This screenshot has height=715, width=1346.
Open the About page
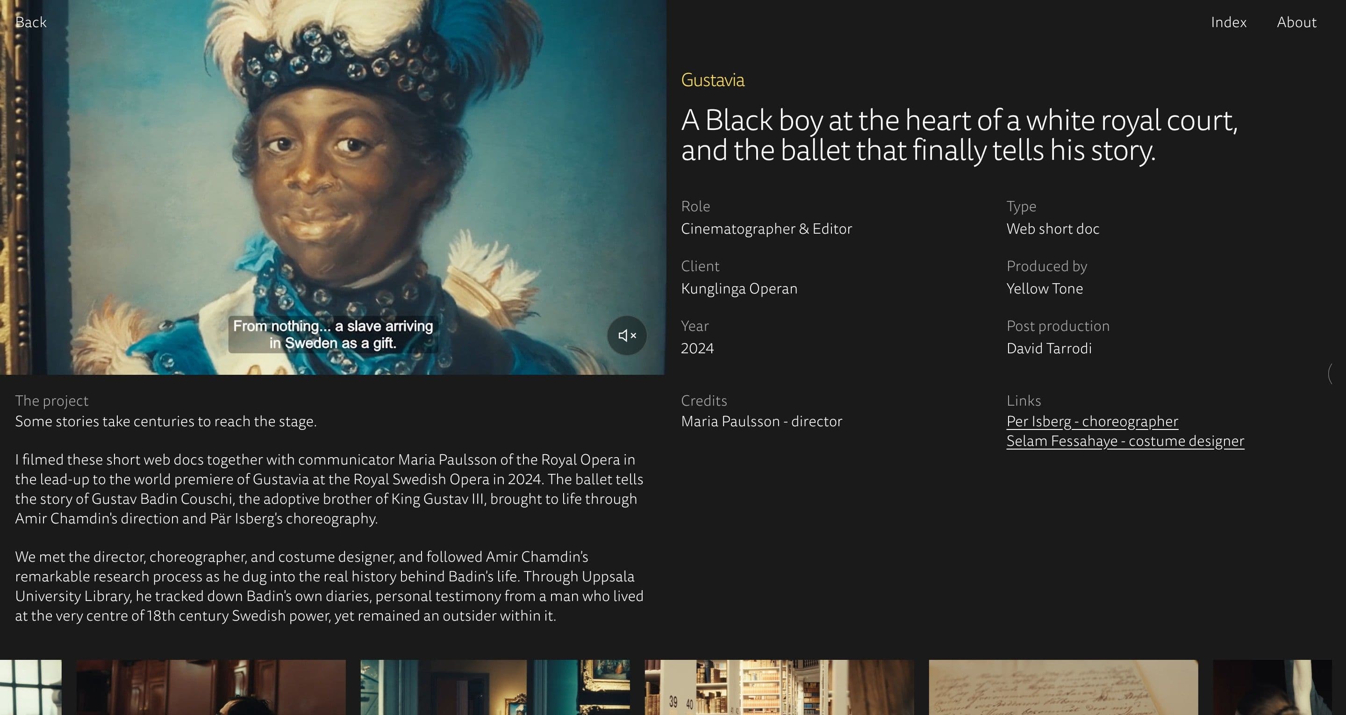click(1296, 22)
